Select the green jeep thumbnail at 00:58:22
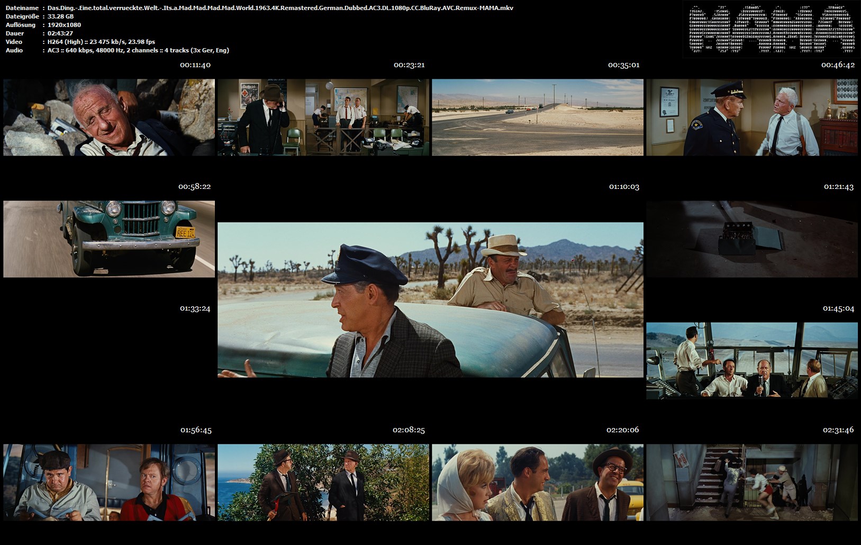The height and width of the screenshot is (545, 861). point(109,239)
